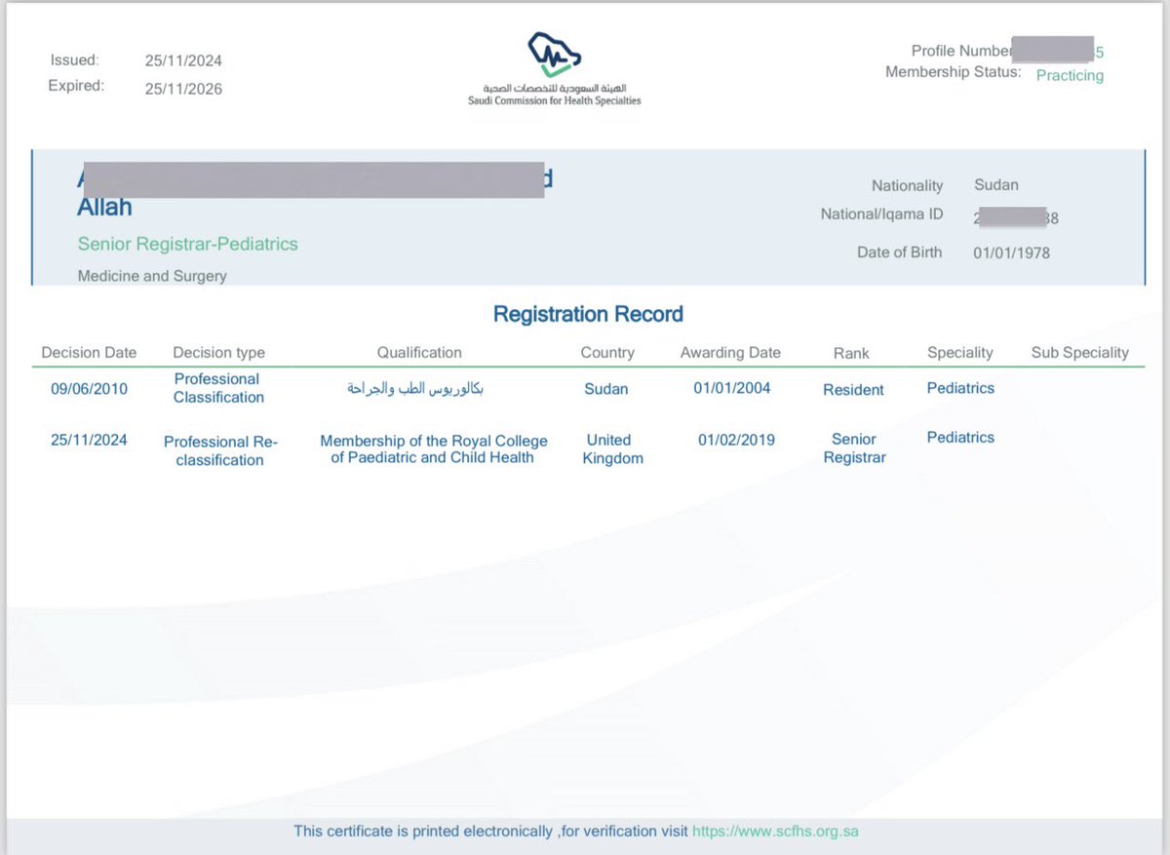Select the Decision Date column header
The height and width of the screenshot is (855, 1170).
pos(90,352)
